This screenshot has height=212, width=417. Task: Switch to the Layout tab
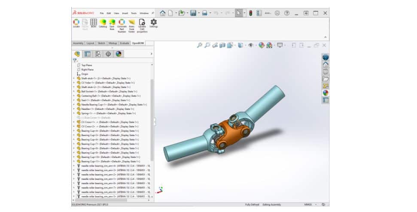tap(91, 43)
